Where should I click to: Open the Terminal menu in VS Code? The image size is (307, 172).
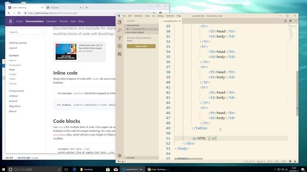[x=170, y=16]
